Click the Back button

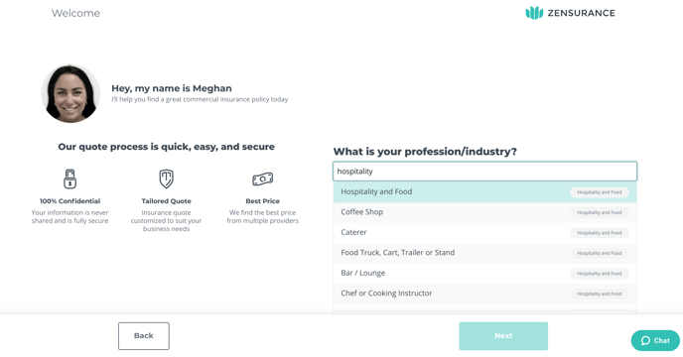coord(144,336)
